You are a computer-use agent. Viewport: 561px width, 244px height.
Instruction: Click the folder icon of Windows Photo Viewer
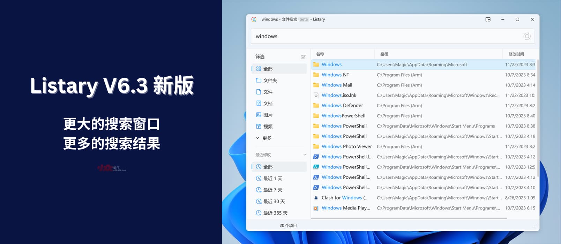pyautogui.click(x=316, y=146)
